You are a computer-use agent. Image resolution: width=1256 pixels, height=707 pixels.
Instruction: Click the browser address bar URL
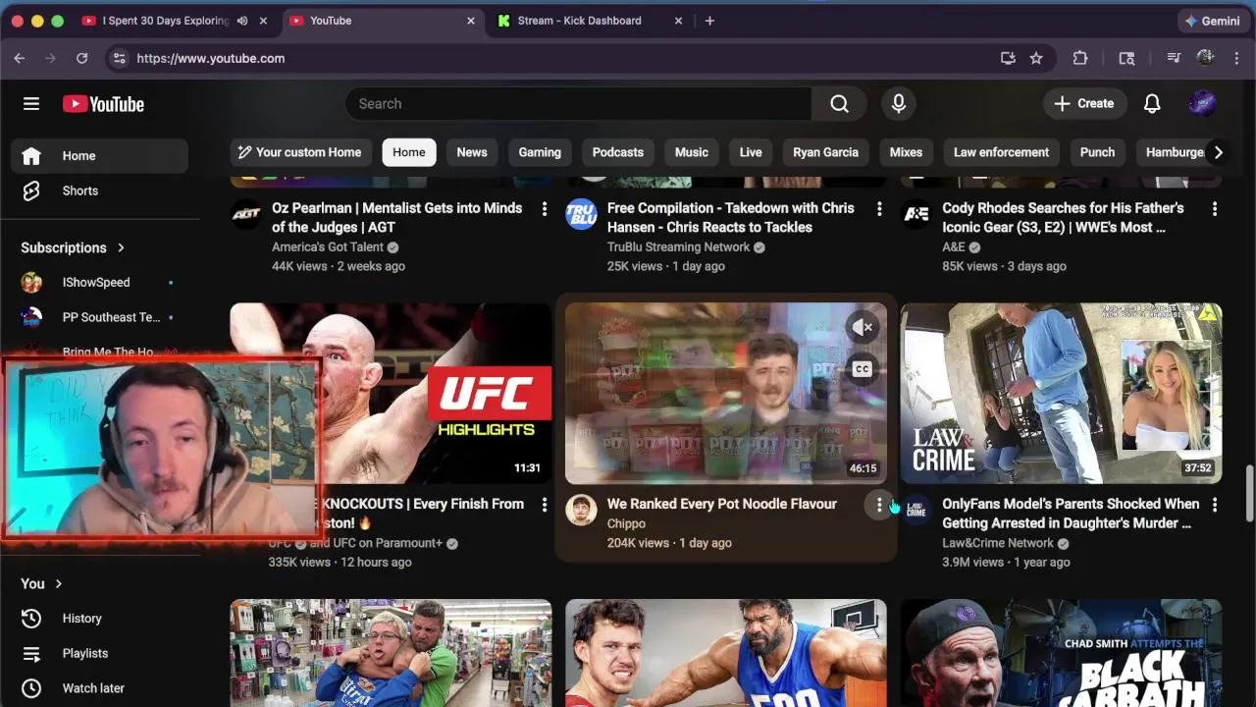tap(211, 59)
